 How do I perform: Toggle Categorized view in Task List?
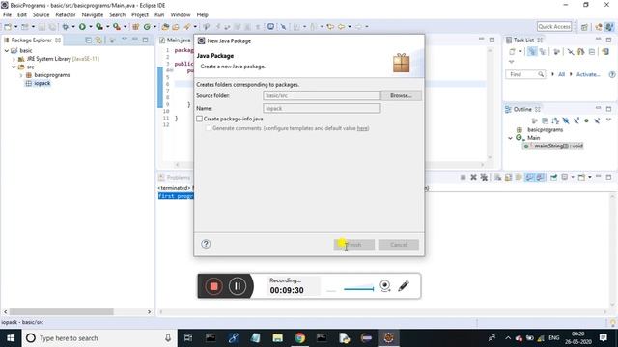point(532,51)
